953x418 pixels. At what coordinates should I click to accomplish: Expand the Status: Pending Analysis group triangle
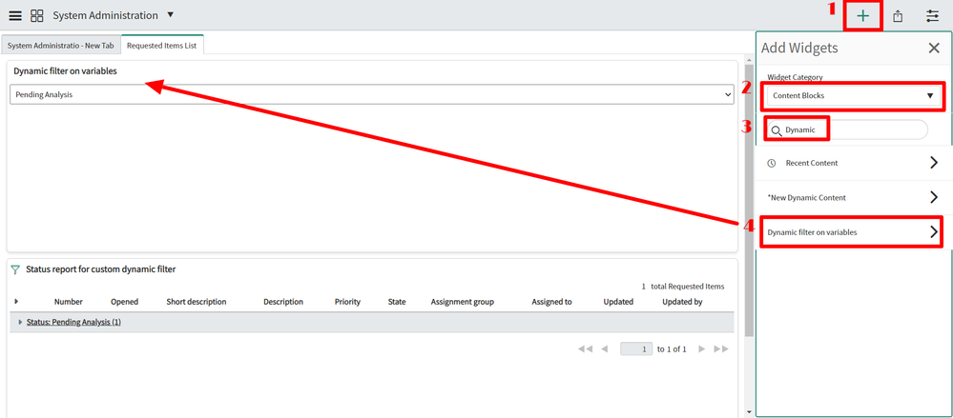coord(21,322)
